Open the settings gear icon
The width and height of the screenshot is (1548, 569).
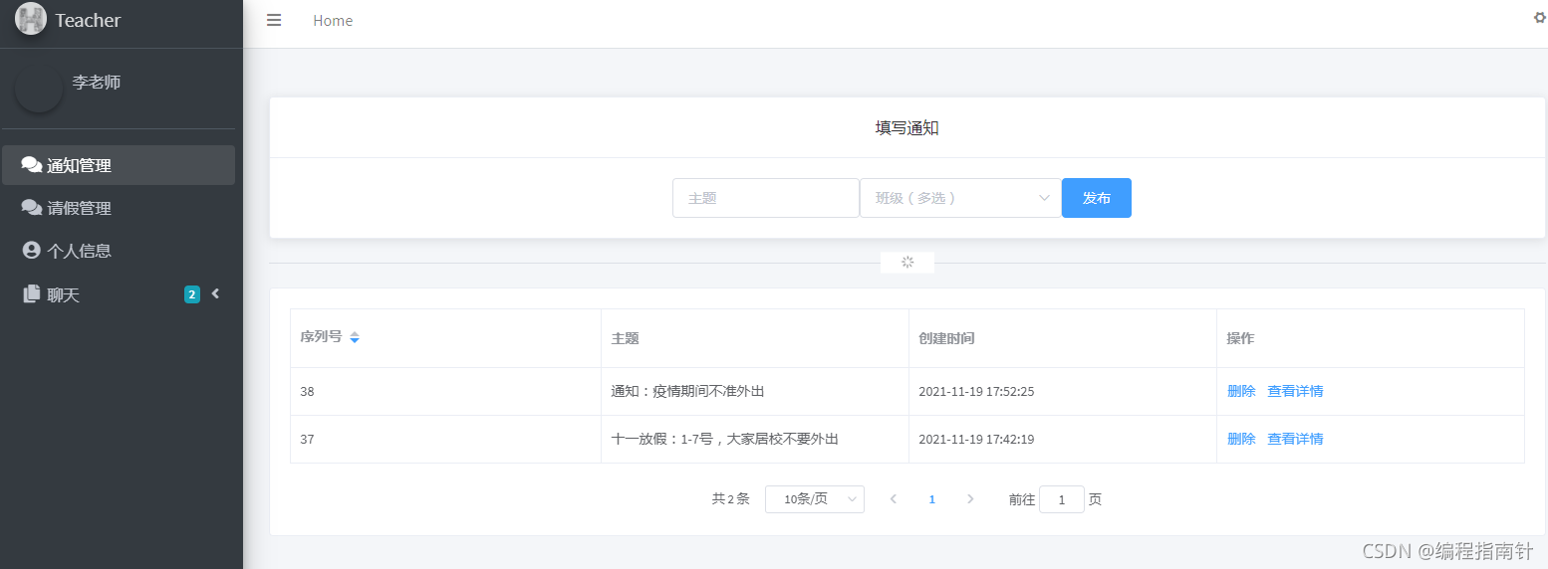1540,17
